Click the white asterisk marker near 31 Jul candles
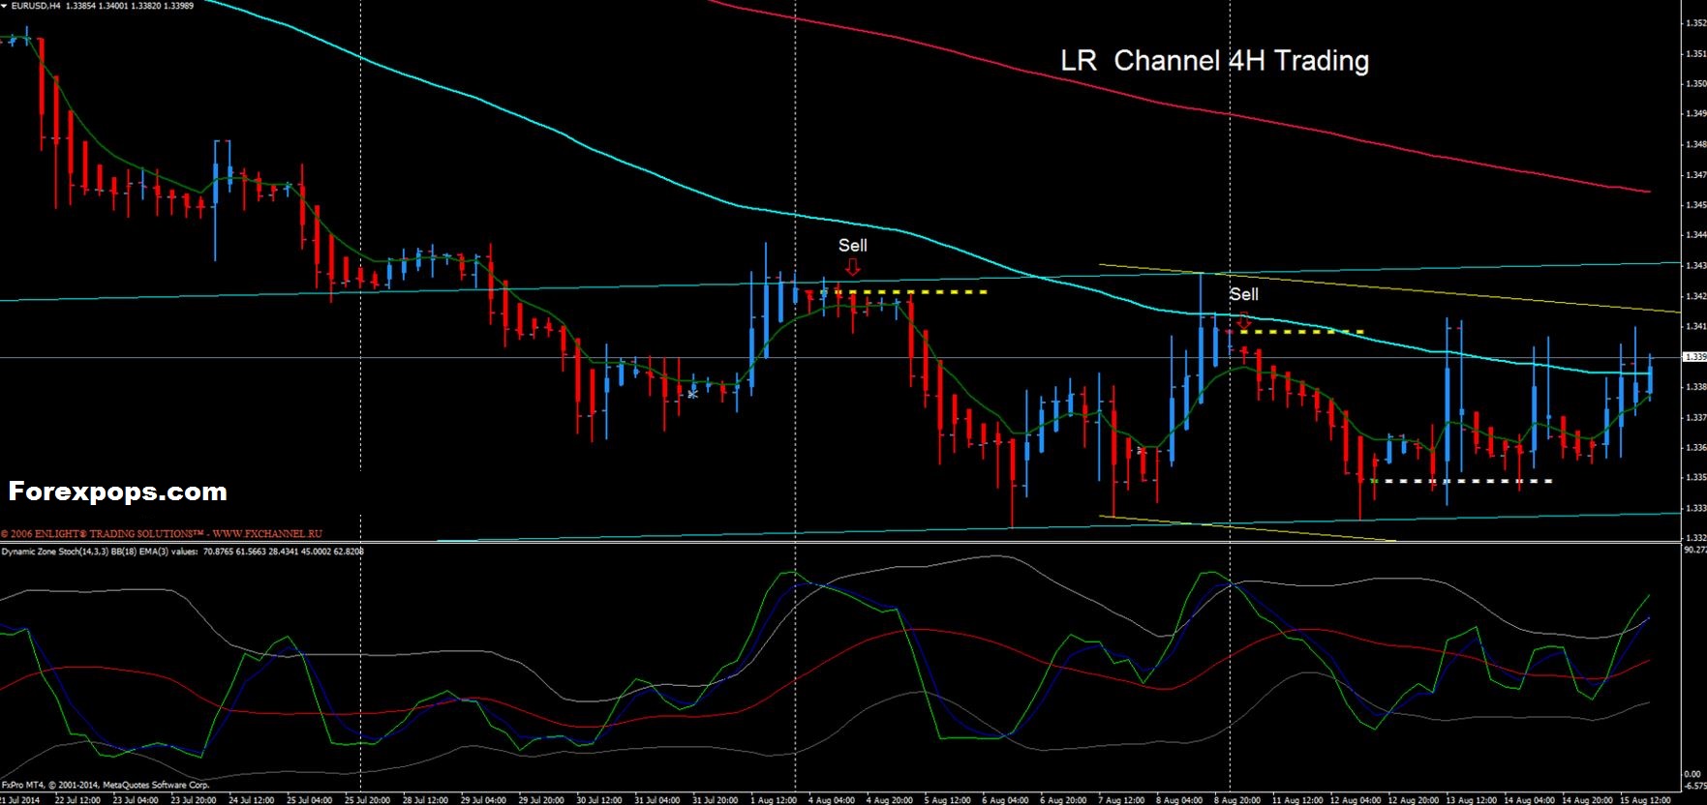Viewport: 1707px width, 805px height. click(692, 394)
